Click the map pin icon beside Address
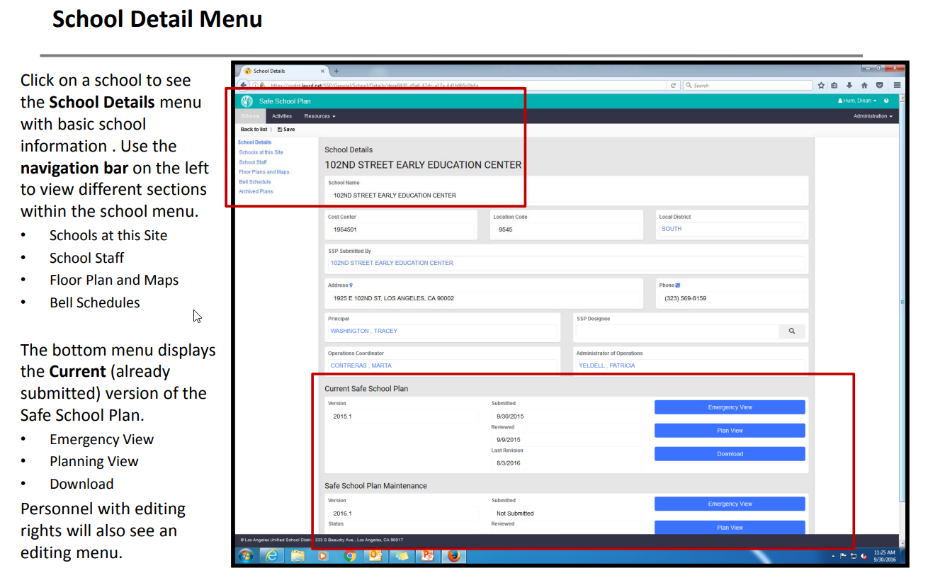 tap(351, 285)
